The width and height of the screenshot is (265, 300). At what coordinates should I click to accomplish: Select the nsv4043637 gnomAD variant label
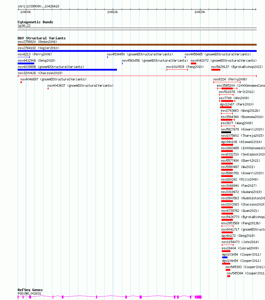coord(80,86)
